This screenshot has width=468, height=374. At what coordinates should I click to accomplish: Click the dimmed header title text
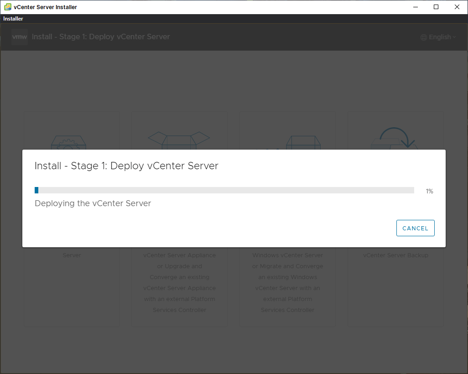click(101, 37)
